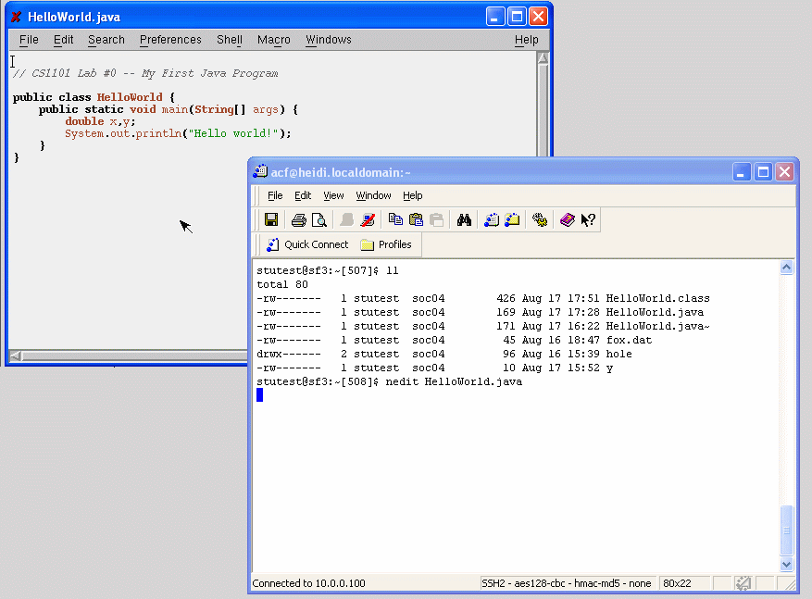Click NEdit horizontal scrollbar left arrow
Viewport: 812px width, 599px height.
click(x=16, y=356)
